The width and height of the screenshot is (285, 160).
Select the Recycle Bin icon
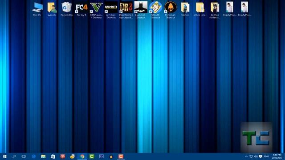coord(66,9)
